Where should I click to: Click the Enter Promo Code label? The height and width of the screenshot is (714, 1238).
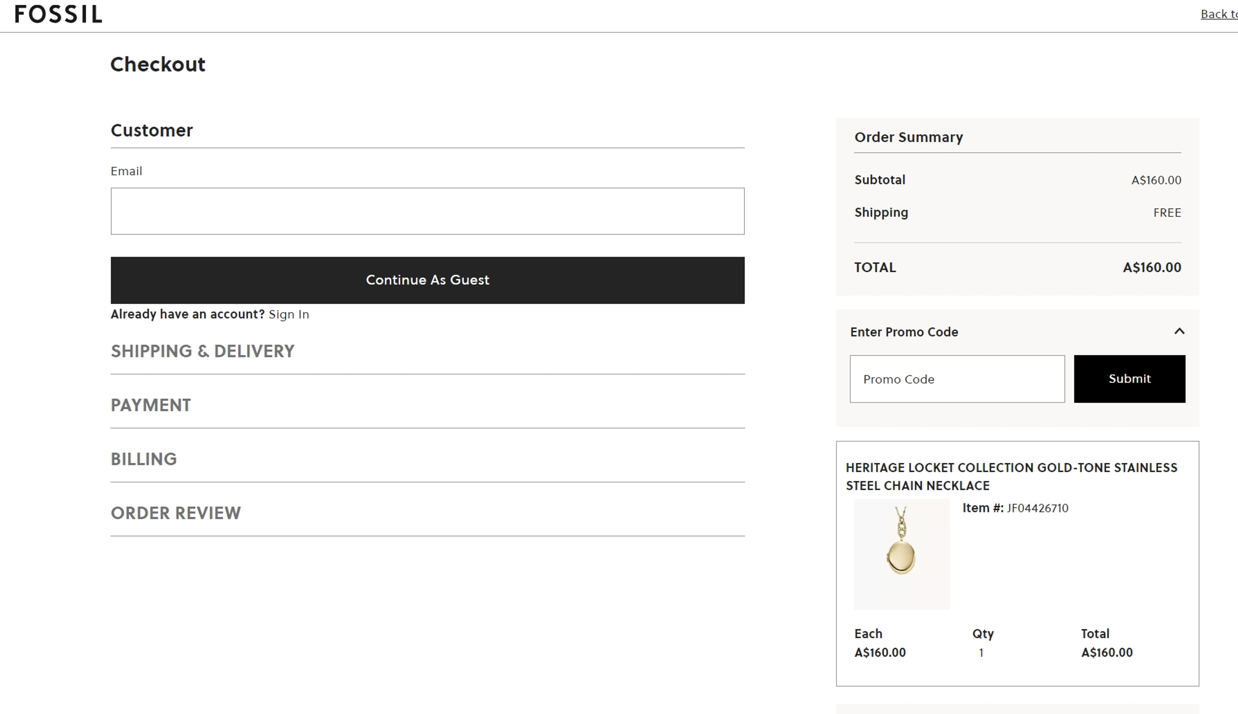pos(904,332)
